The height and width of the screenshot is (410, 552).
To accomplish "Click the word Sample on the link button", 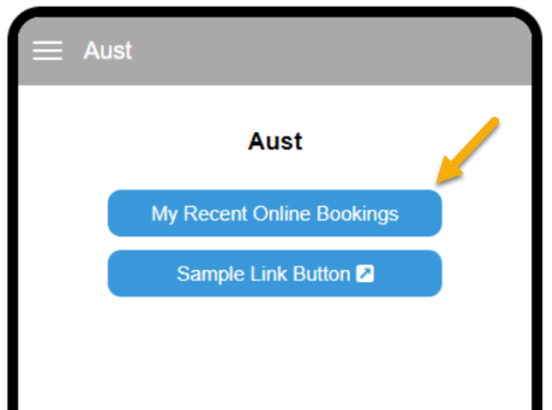I will 210,274.
